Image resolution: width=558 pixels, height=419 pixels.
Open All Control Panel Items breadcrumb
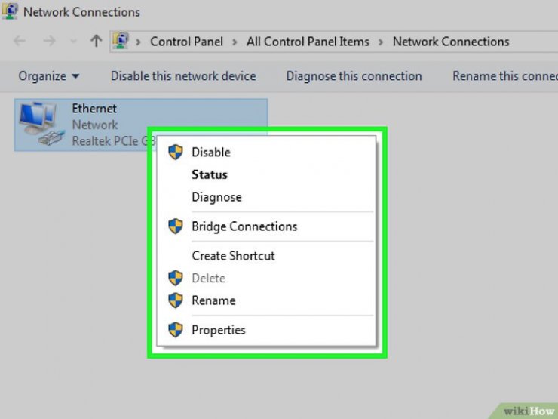click(x=308, y=42)
